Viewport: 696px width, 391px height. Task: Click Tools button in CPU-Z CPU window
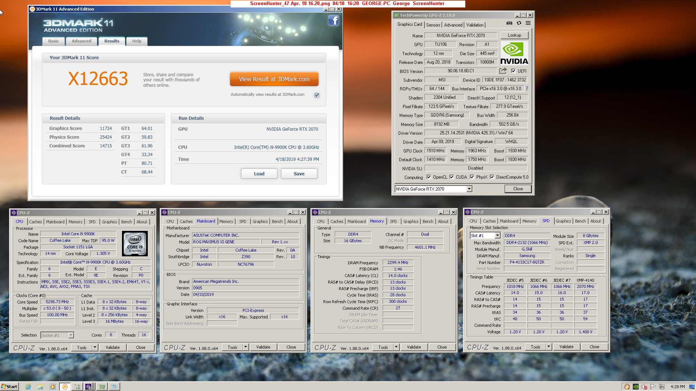pyautogui.click(x=82, y=347)
